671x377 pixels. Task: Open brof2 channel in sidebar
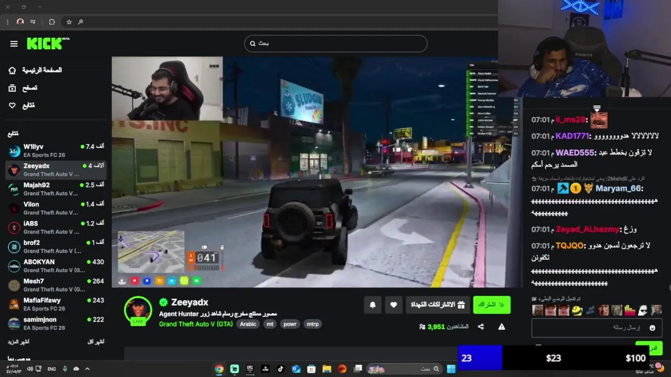coord(56,247)
